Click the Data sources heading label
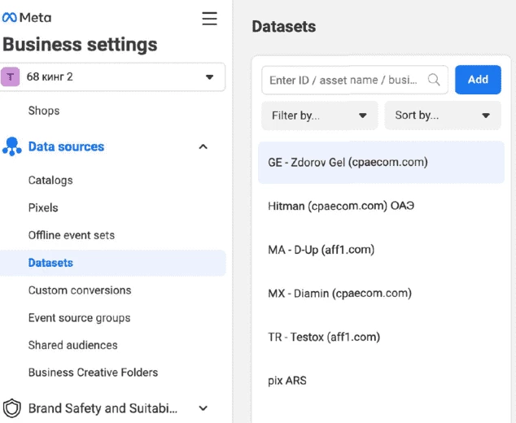Viewport: 516px width, 423px height. coord(66,146)
